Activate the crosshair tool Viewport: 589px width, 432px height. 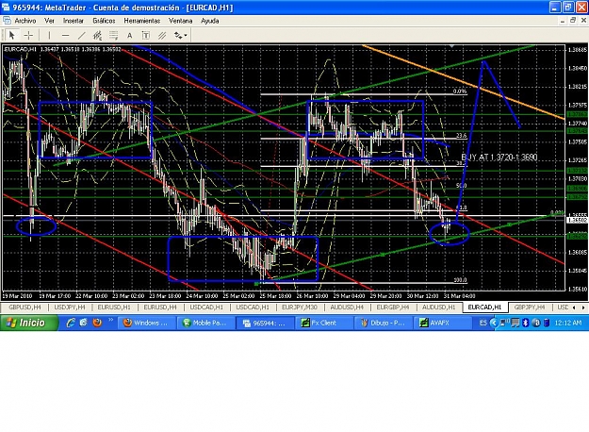click(x=28, y=35)
